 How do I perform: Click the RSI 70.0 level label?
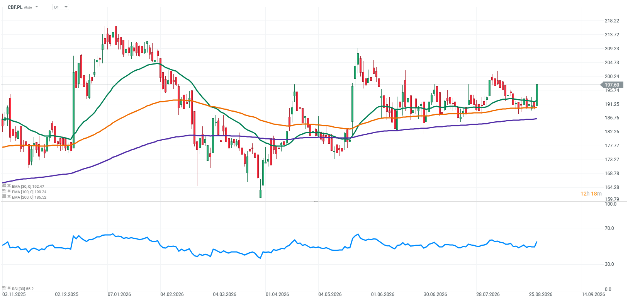tap(609, 228)
